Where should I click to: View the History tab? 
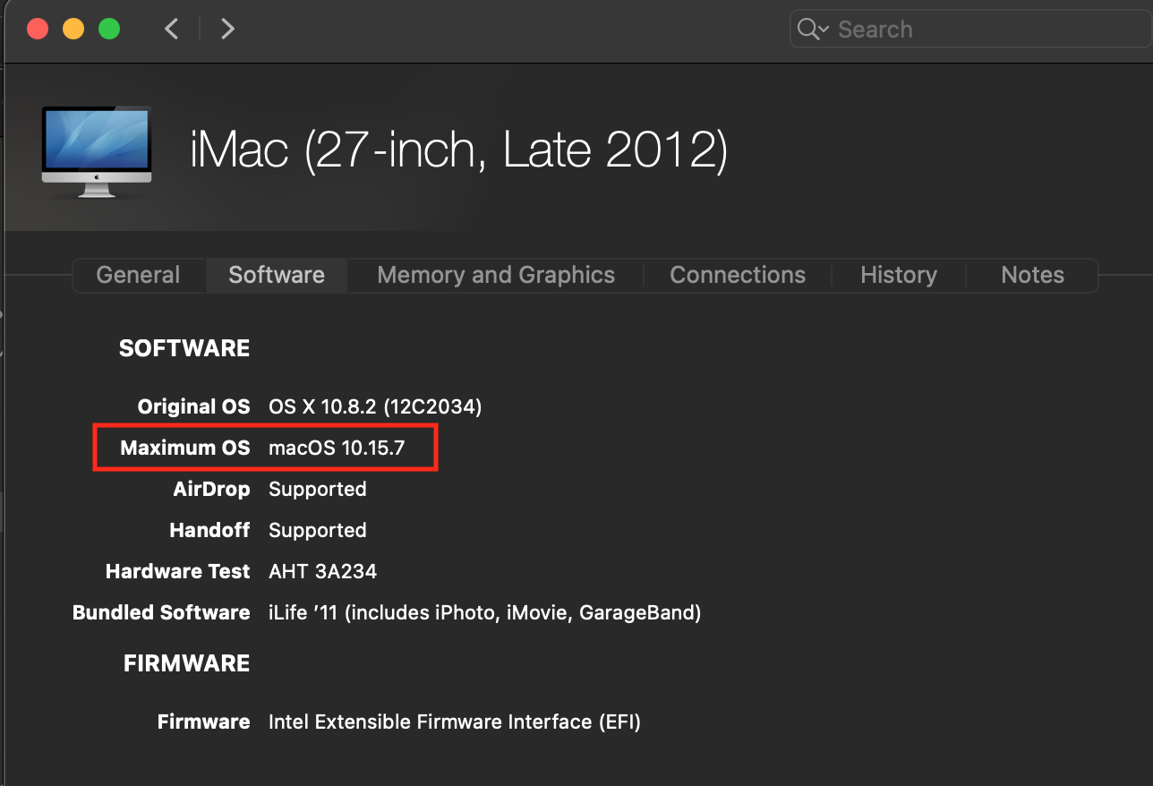899,275
